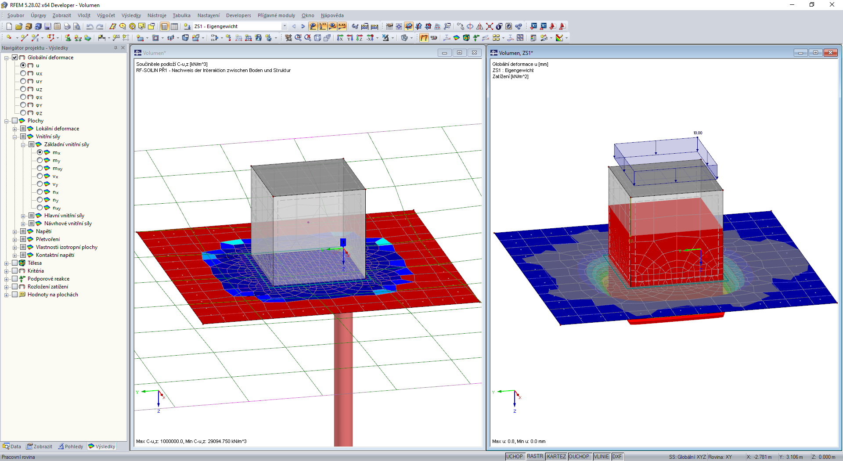Click the new line tool icon
The width and height of the screenshot is (843, 461).
tap(24, 38)
